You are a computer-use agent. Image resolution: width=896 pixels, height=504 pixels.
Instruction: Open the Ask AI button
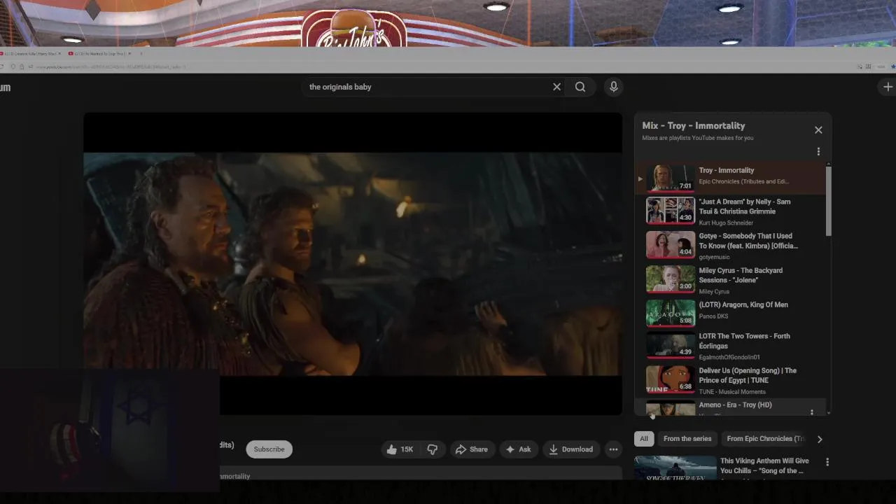click(518, 449)
